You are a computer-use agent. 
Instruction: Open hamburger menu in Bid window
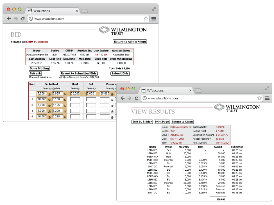[x=154, y=19]
